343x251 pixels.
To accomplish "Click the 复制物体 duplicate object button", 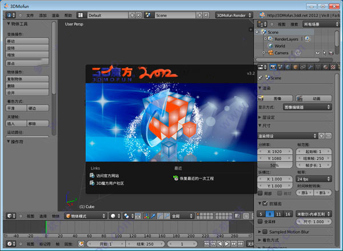I will pos(27,79).
